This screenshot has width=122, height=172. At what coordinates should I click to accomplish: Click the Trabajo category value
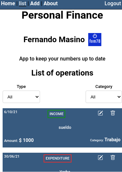tap(112, 140)
